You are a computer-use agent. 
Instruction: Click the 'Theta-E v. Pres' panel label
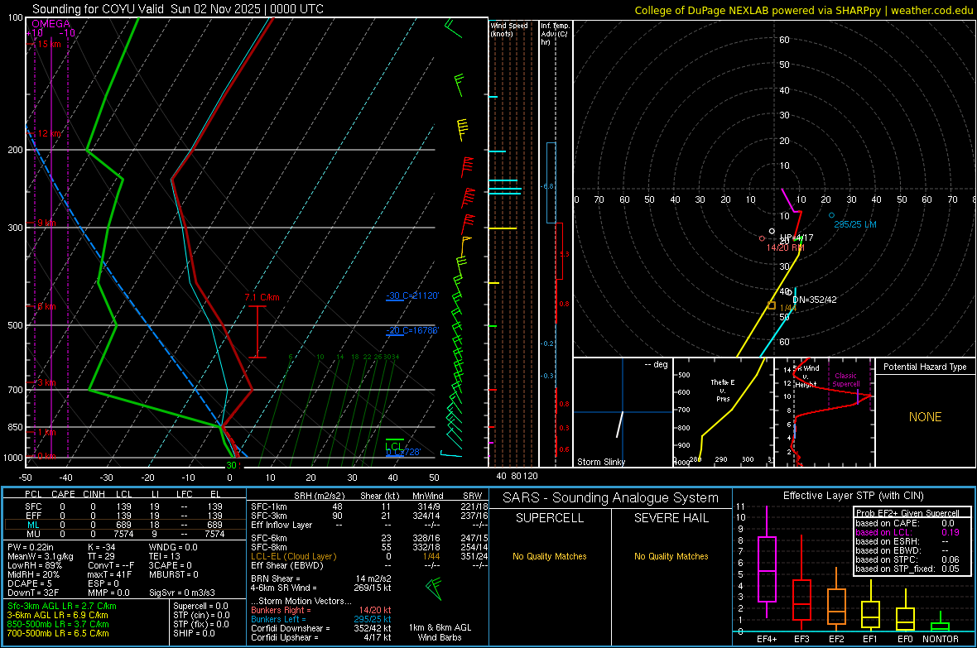coord(723,390)
